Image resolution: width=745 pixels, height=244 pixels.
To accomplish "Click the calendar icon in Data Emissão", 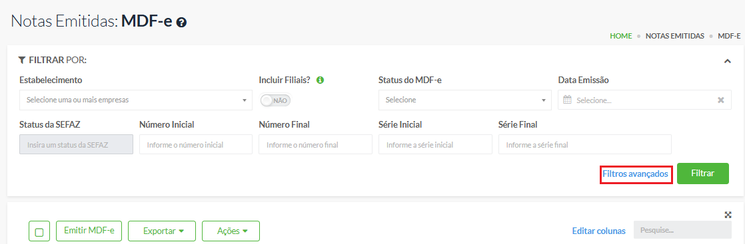I will [567, 100].
